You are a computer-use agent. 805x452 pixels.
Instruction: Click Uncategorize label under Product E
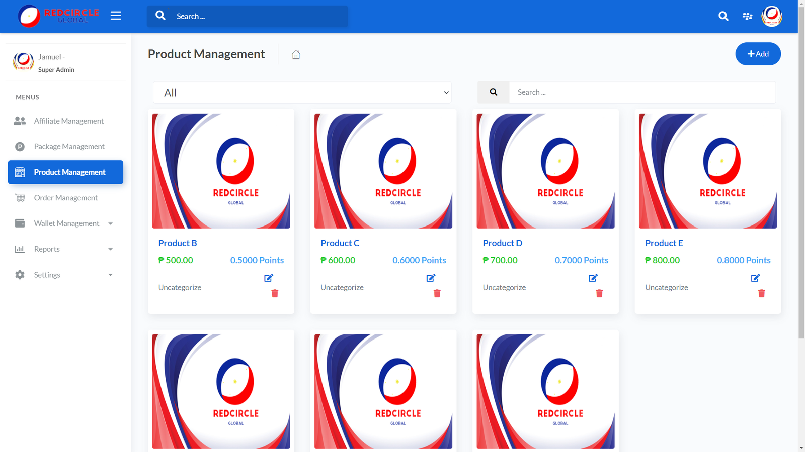coord(667,287)
